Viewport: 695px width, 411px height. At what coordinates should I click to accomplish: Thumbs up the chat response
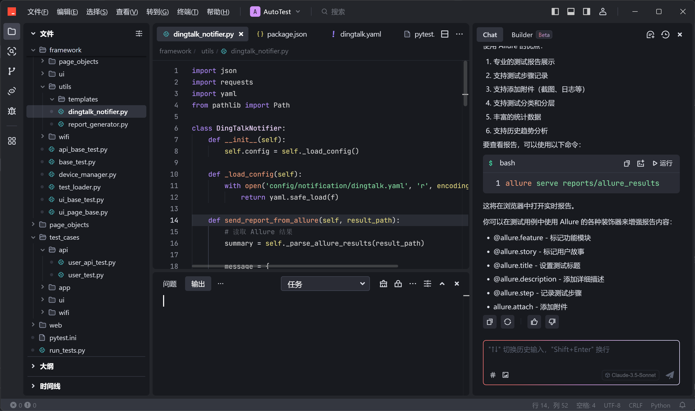pos(534,322)
